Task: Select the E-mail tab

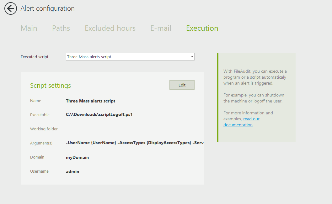Action: click(161, 28)
